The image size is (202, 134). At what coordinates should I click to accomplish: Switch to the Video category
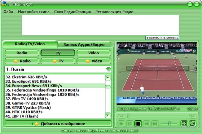tap(94, 53)
